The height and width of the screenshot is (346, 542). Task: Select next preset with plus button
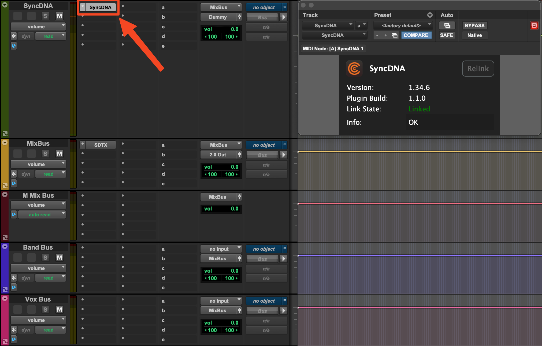click(x=386, y=35)
